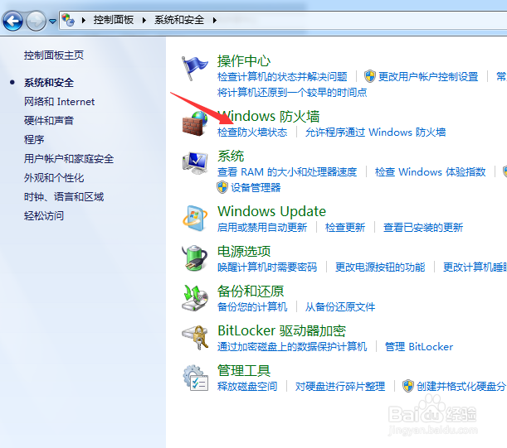Click the Windows Update icon
Screen dimensions: 507x448
click(195, 219)
